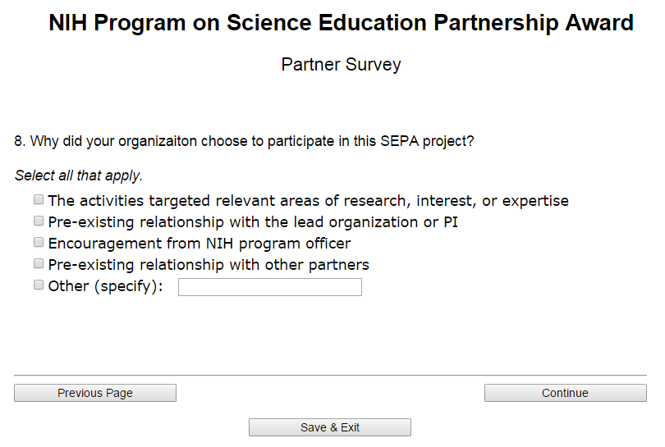Go back using the Previous Page button
The height and width of the screenshot is (447, 665).
pos(95,393)
